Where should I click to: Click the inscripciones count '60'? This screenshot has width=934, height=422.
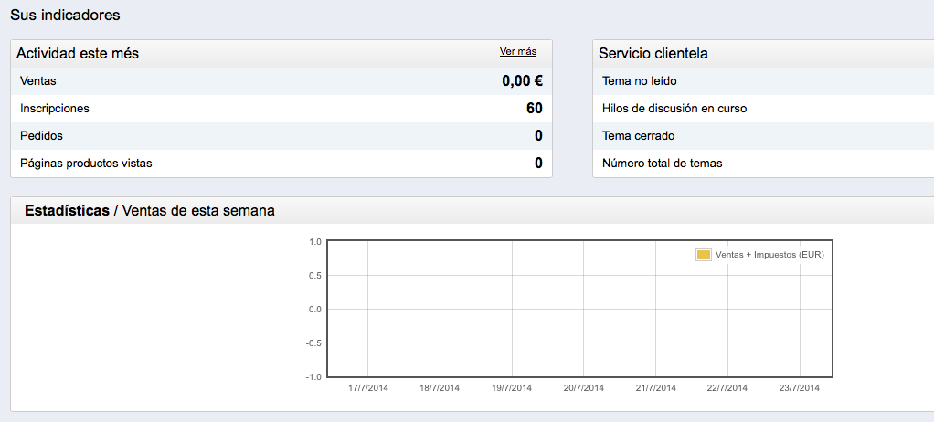pos(535,109)
